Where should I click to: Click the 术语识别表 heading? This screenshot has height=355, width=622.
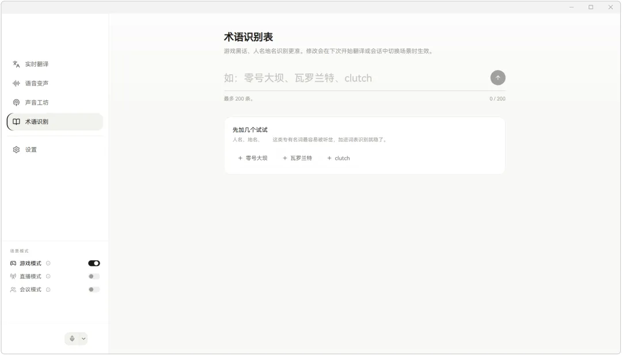[x=248, y=37]
